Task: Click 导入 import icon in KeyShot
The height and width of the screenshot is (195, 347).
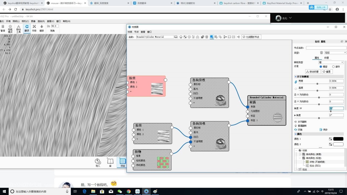Action: click(x=98, y=163)
